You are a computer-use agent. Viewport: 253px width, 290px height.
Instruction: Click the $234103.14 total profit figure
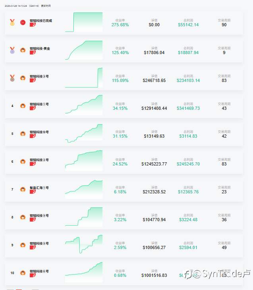click(x=188, y=80)
